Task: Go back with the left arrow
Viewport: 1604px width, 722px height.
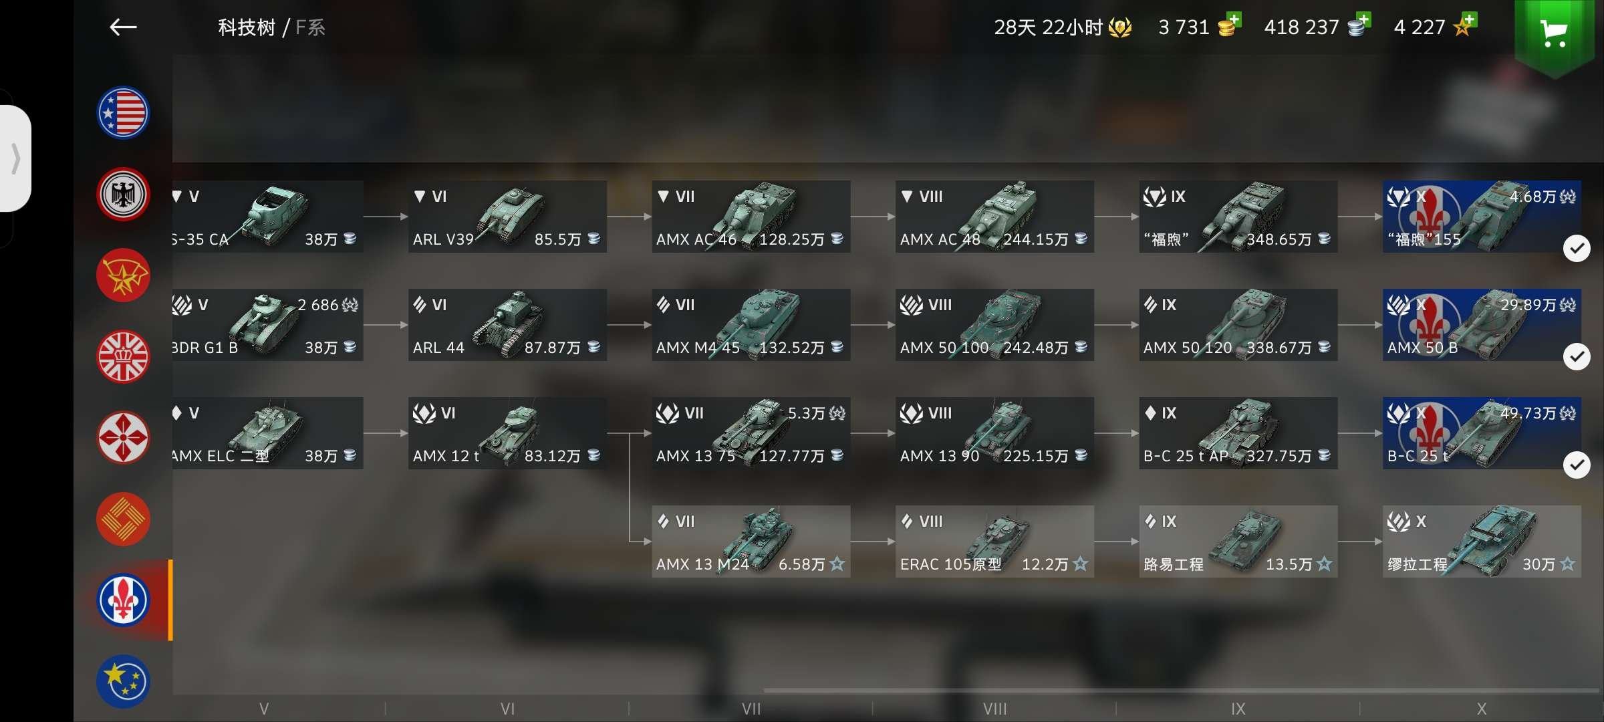Action: click(x=123, y=27)
